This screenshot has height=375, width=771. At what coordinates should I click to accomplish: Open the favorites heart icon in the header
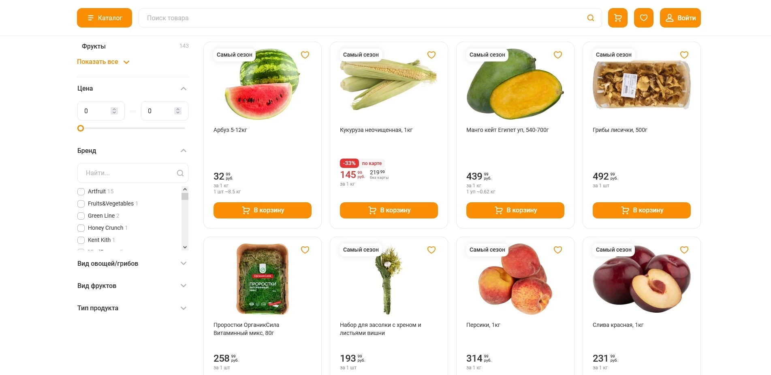(643, 17)
